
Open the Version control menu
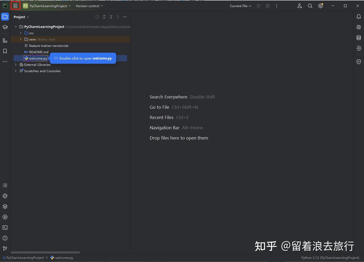pyautogui.click(x=89, y=6)
